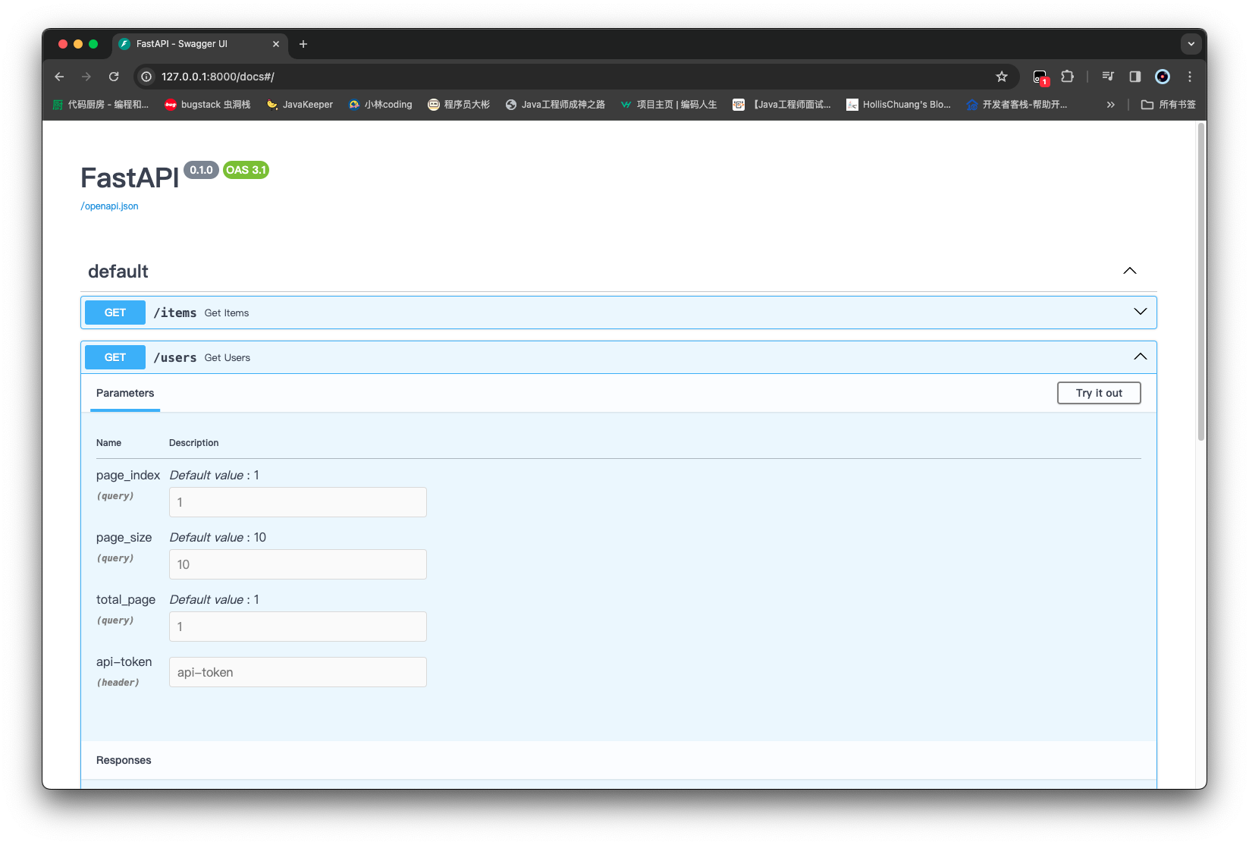The image size is (1249, 845).
Task: Reload the Swagger UI page
Action: tap(114, 77)
